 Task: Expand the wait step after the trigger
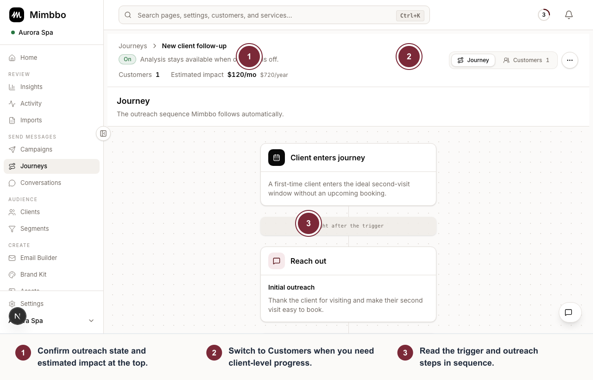pyautogui.click(x=348, y=226)
